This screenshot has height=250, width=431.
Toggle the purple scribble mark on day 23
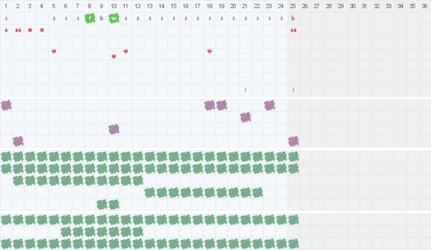pos(269,105)
